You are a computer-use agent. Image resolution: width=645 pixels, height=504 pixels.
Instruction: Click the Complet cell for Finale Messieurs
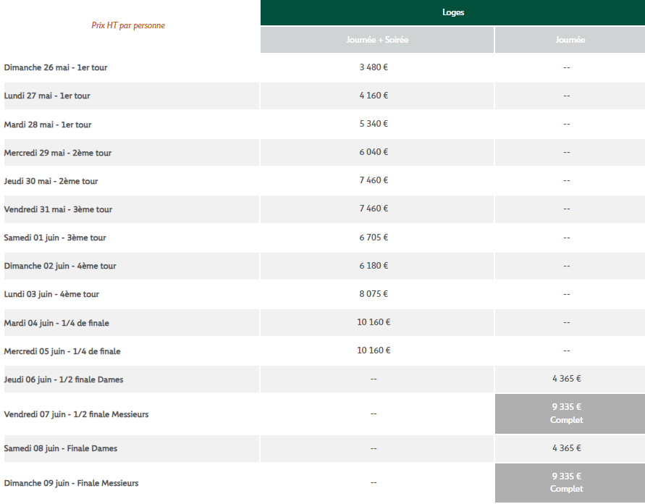[x=566, y=482]
